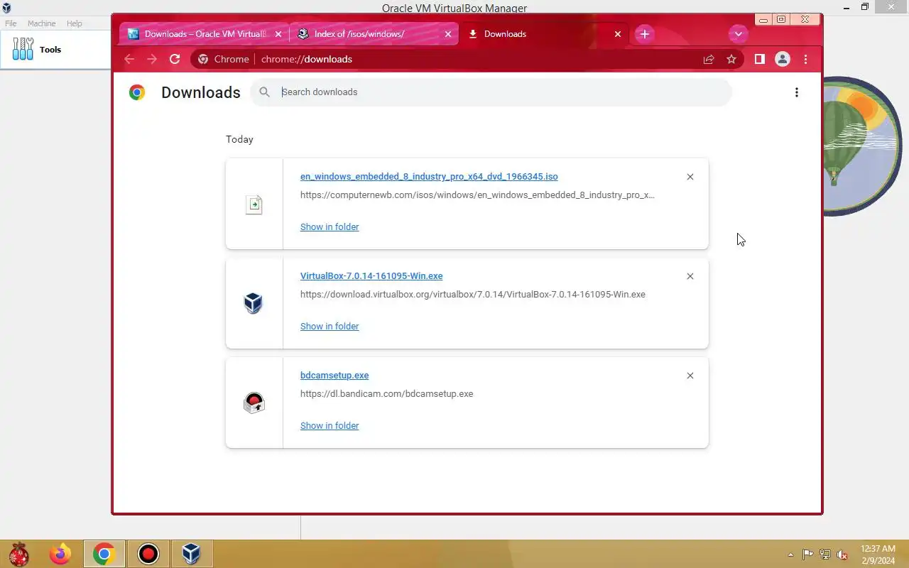909x568 pixels.
Task: Remove the Windows ISO from the downloads list
Action: [690, 177]
